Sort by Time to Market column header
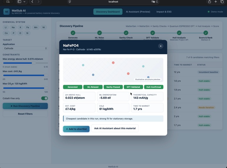227x168 pixels. (183, 65)
